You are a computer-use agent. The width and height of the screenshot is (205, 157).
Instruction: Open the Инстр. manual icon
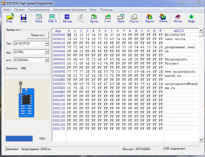pos(178,18)
